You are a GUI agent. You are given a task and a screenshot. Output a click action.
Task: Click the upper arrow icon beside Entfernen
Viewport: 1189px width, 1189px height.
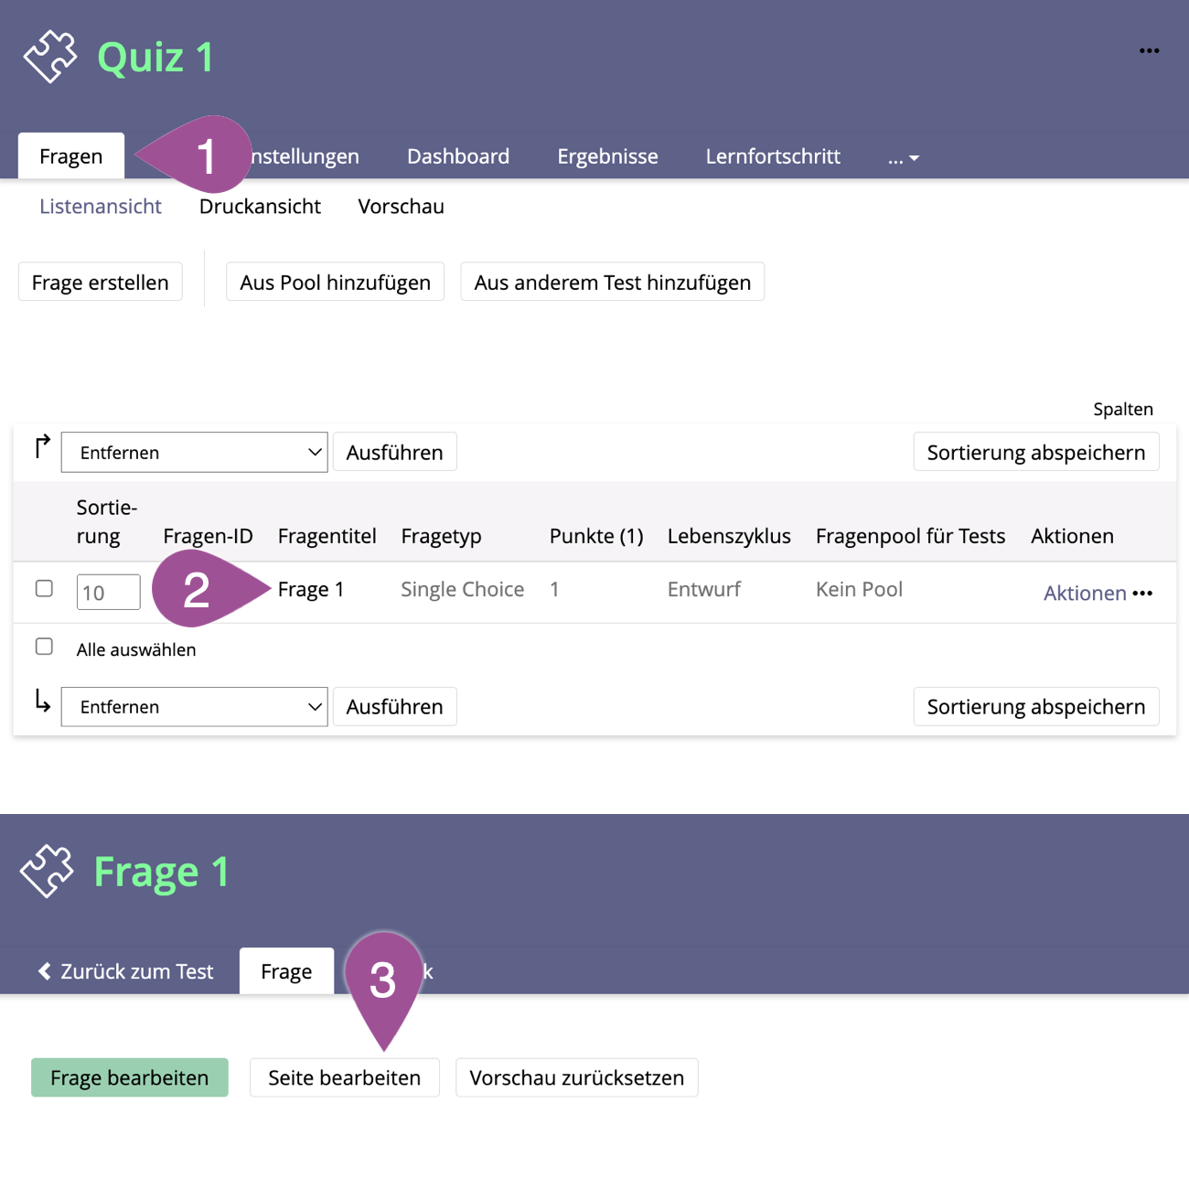click(x=42, y=447)
